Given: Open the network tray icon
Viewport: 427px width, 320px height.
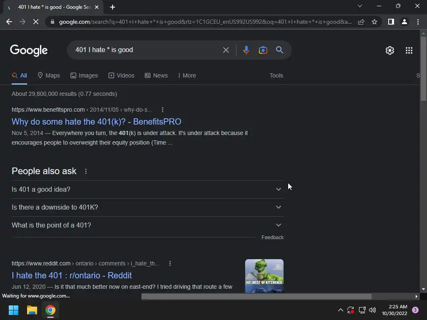Looking at the screenshot, I should coord(362,310).
